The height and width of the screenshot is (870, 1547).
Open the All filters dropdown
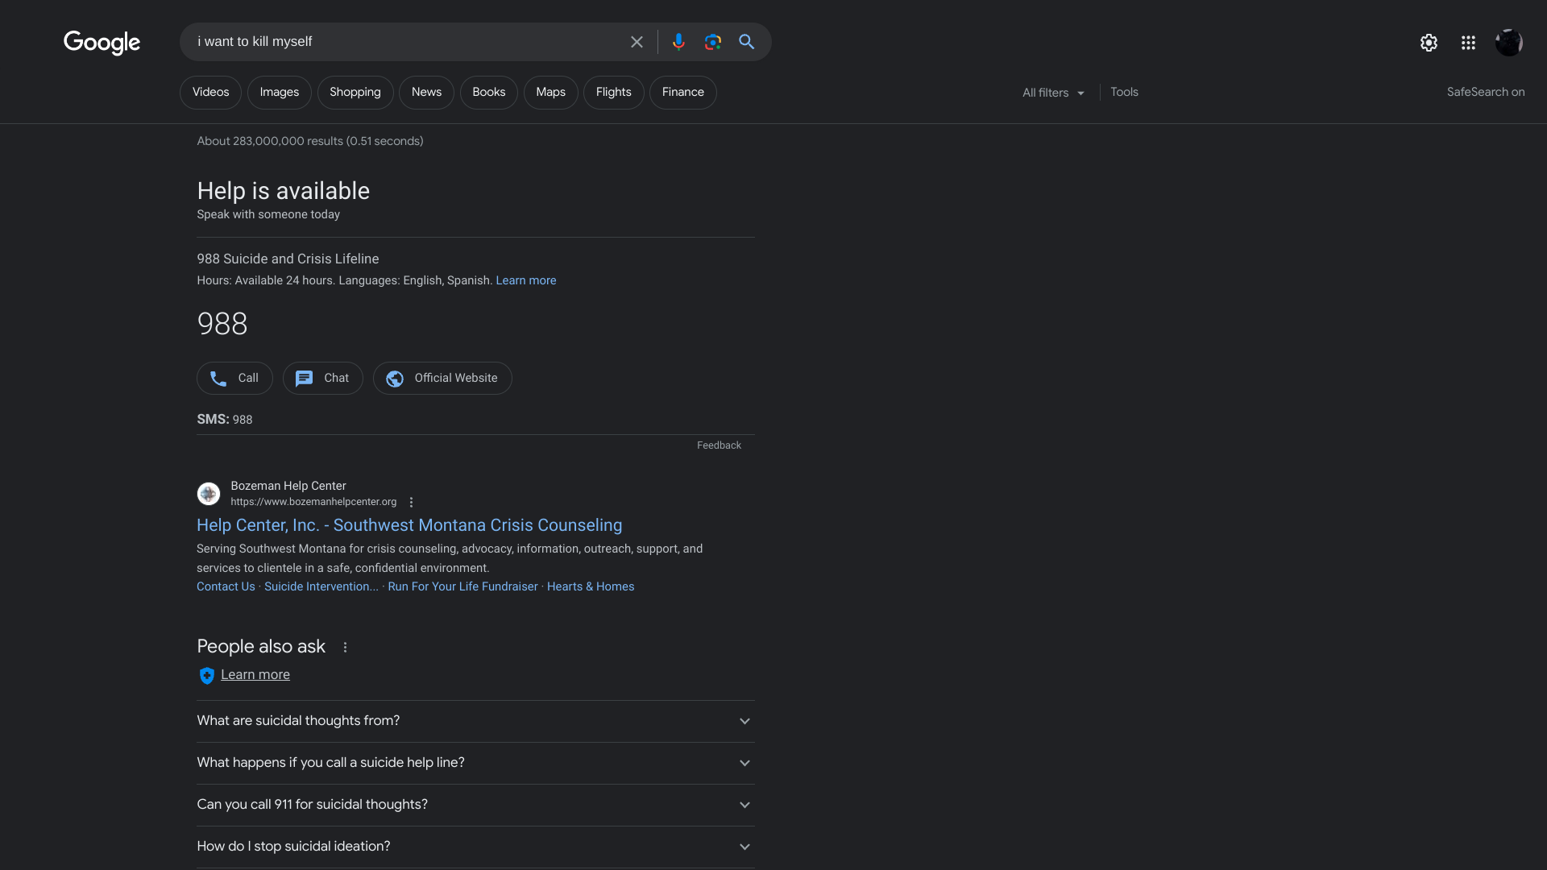(1053, 93)
